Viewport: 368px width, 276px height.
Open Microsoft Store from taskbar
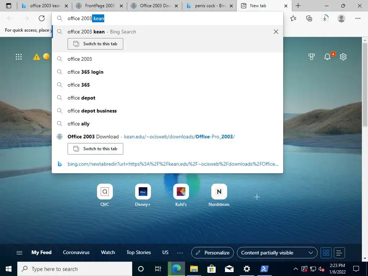point(211,269)
